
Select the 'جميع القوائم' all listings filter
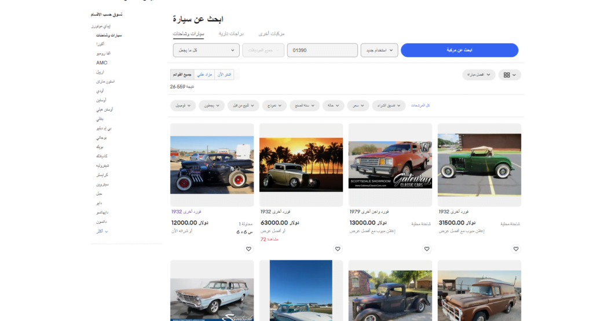click(x=181, y=75)
